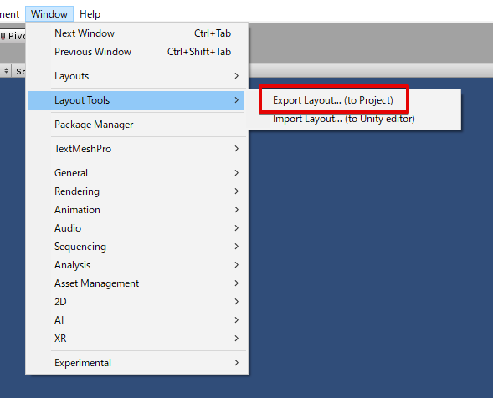
Task: Expand the Rendering submenu
Action: [136, 191]
